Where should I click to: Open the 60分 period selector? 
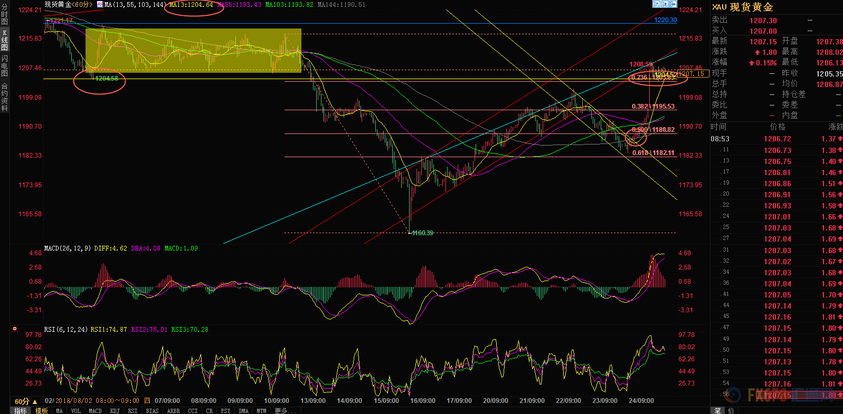point(26,401)
